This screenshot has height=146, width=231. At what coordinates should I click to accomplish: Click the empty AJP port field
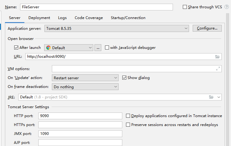(80, 143)
